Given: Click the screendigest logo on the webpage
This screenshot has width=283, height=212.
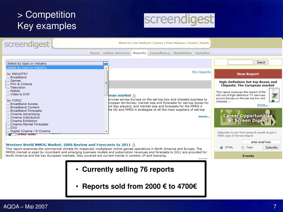Looking at the screenshot, I should pos(27,44).
